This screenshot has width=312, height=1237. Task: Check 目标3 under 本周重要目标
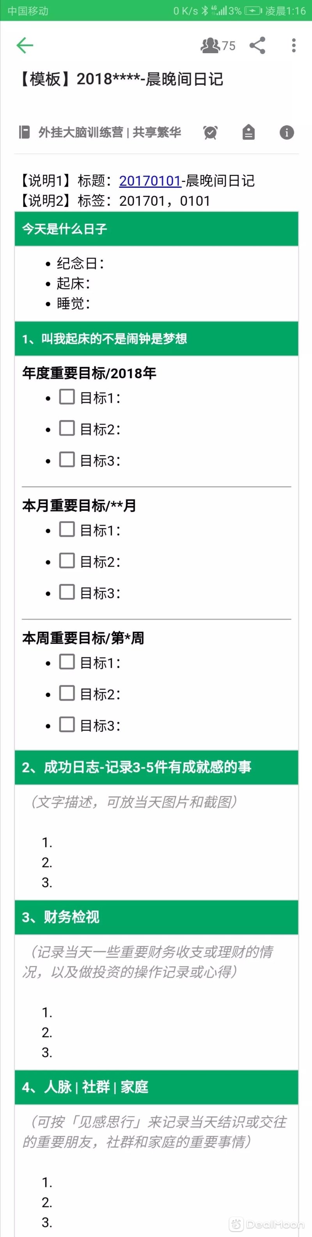pos(67,725)
